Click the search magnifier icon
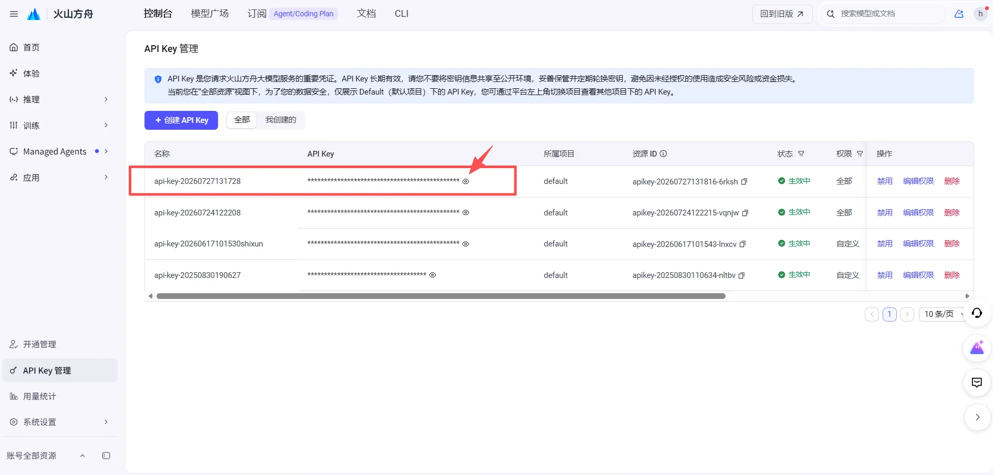This screenshot has width=993, height=475. coord(831,14)
